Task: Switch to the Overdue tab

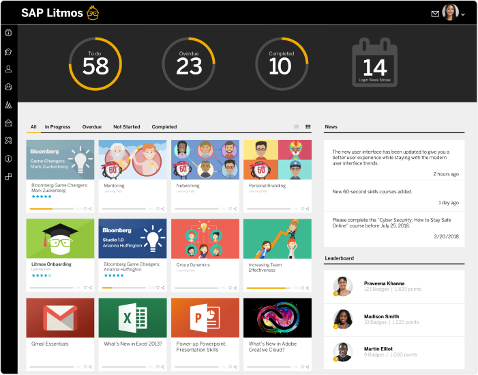Action: pyautogui.click(x=91, y=127)
